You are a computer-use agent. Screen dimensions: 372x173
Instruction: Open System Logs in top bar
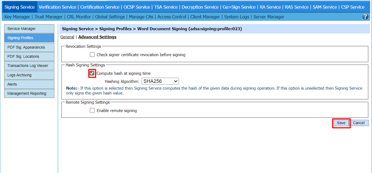tap(237, 17)
